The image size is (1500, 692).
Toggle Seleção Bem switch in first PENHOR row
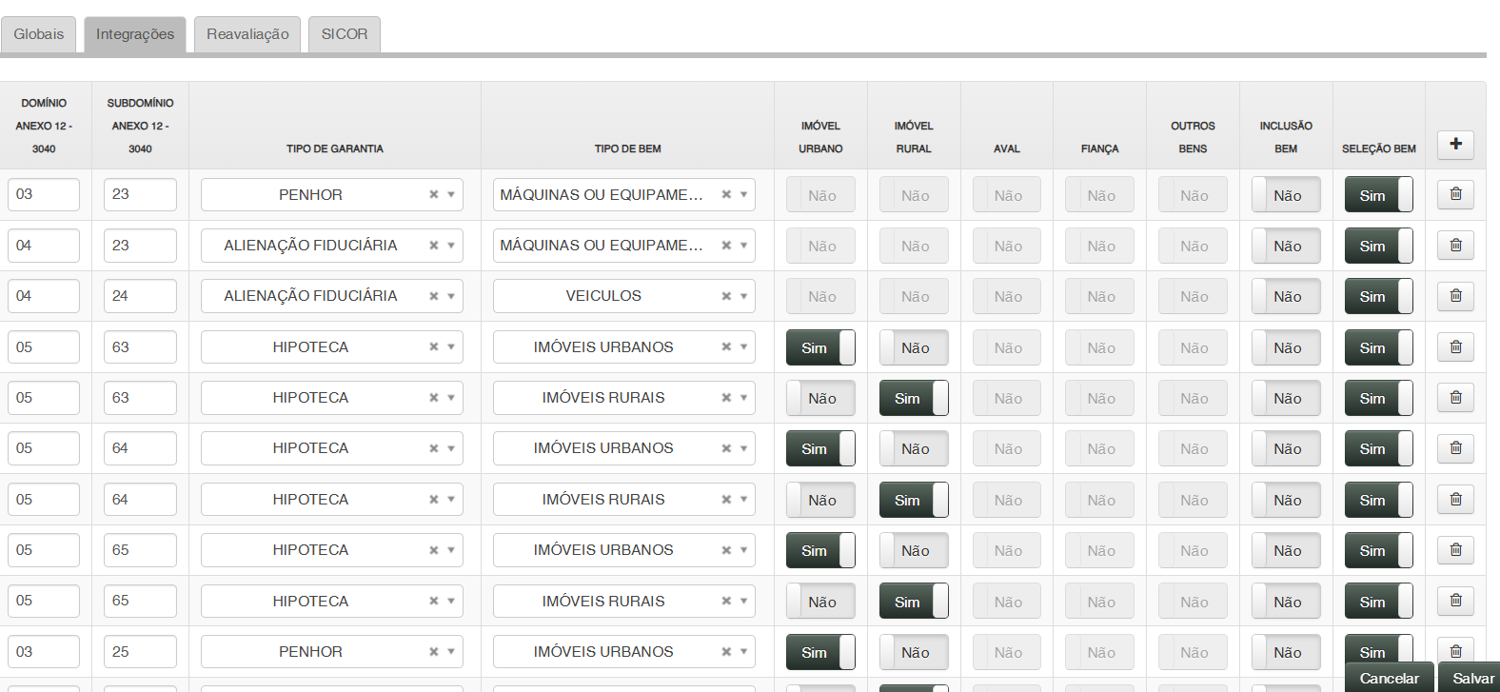(1378, 195)
